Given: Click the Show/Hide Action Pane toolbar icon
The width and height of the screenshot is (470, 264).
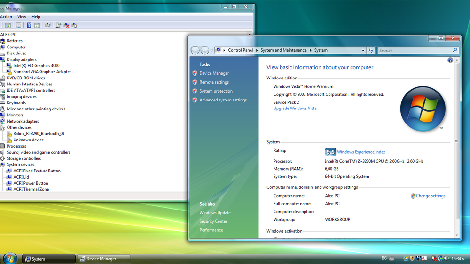Looking at the screenshot, I should [x=37, y=25].
